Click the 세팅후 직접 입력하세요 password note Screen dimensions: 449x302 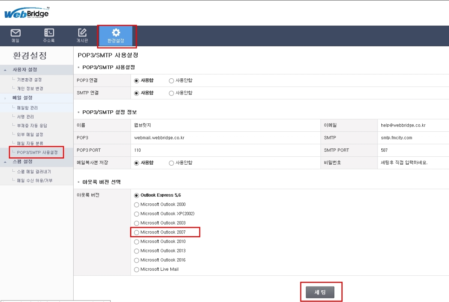tap(404, 163)
